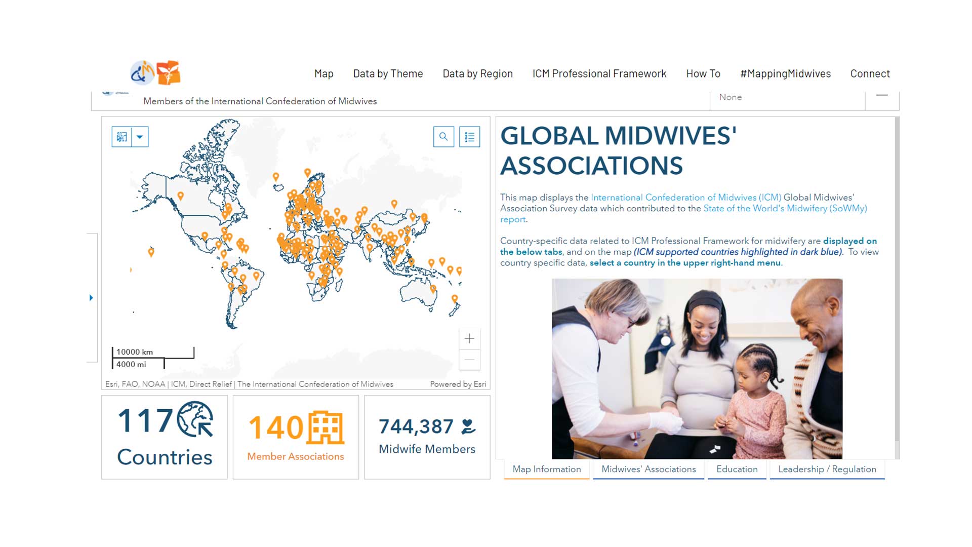This screenshot has width=972, height=547.
Task: Click the midwife consultation photo
Action: click(697, 369)
